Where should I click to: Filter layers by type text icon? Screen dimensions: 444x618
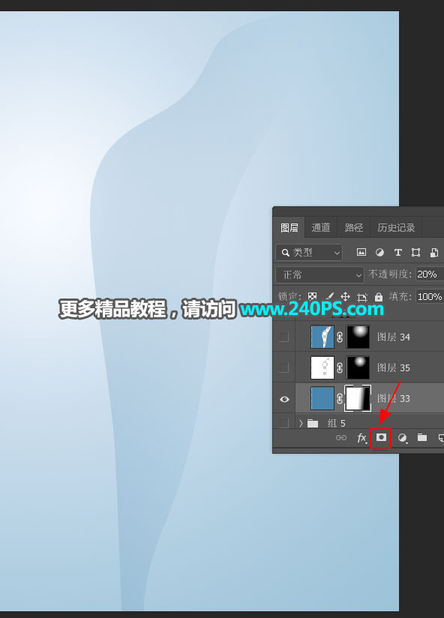[398, 252]
